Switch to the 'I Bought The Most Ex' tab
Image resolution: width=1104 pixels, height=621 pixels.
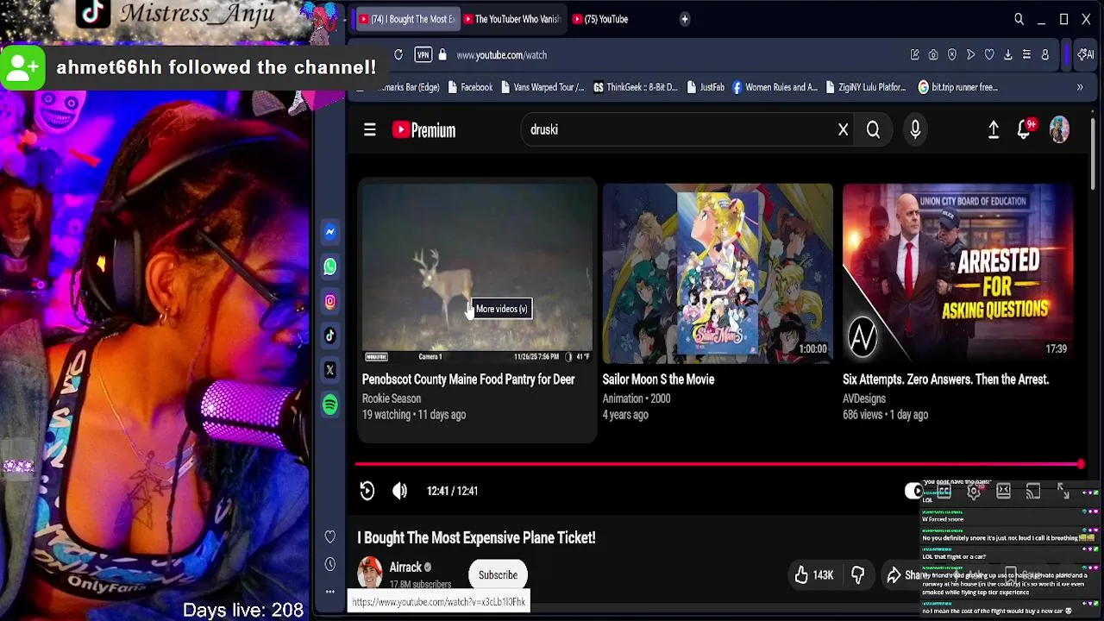coord(406,19)
